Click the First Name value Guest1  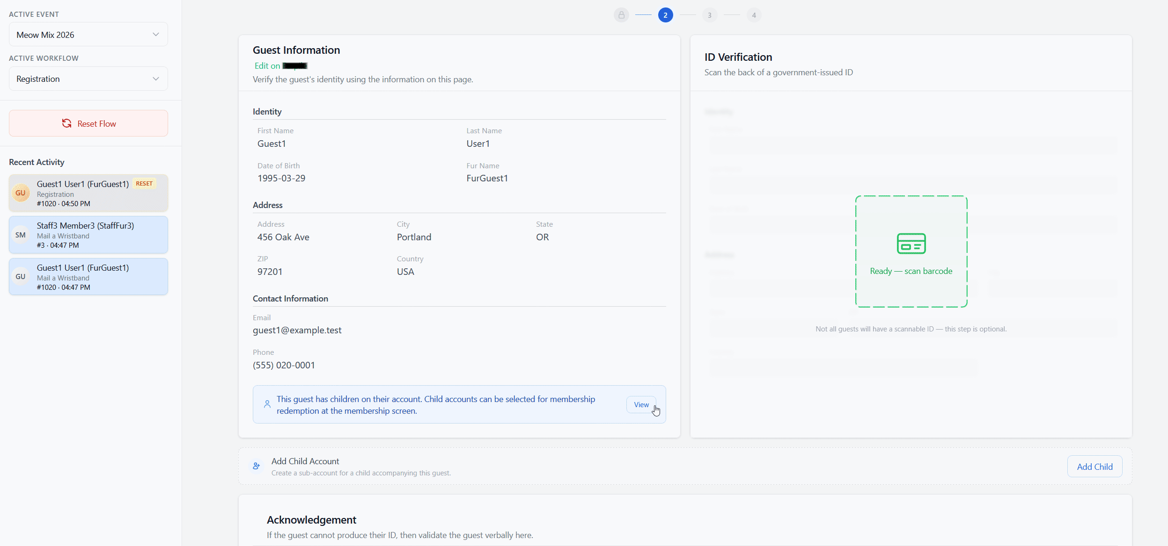[x=272, y=144]
